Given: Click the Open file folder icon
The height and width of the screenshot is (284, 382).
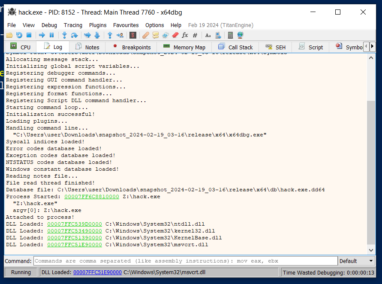Looking at the screenshot, I should (x=9, y=35).
